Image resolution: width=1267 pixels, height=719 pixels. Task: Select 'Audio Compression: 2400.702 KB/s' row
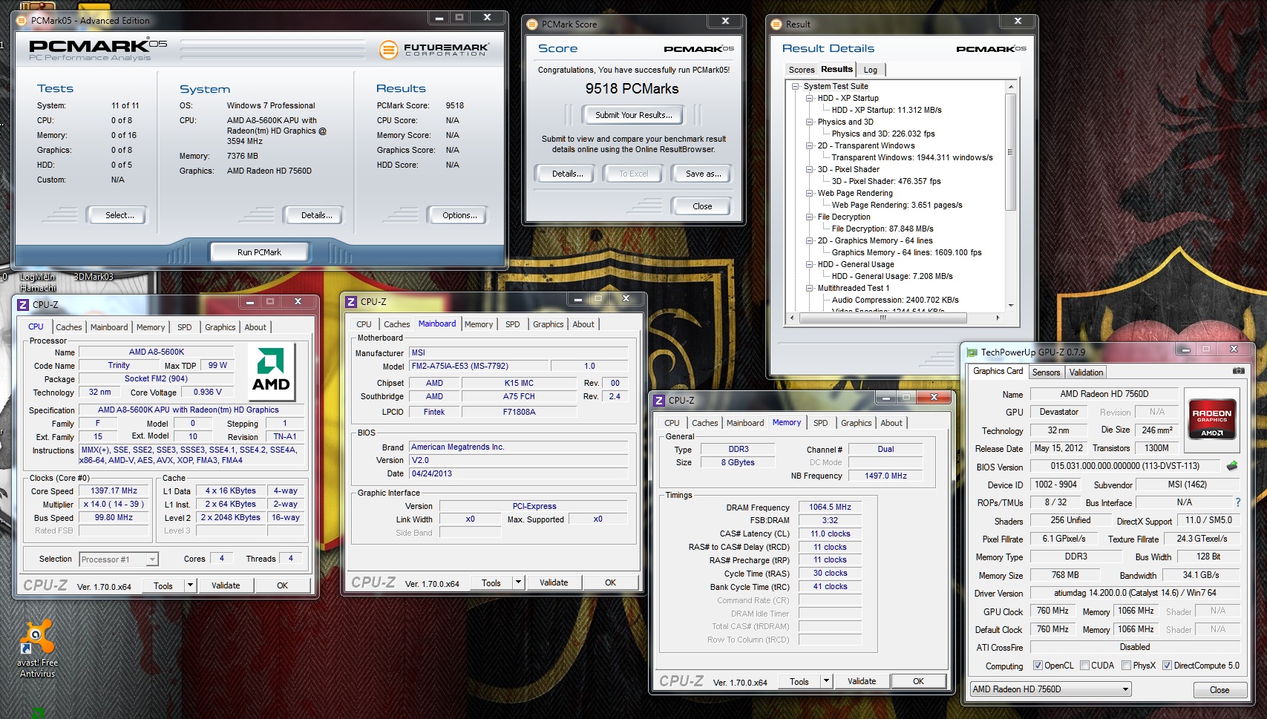[895, 300]
